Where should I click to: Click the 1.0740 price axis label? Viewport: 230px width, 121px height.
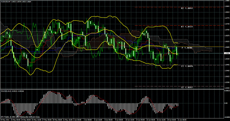click(227, 24)
